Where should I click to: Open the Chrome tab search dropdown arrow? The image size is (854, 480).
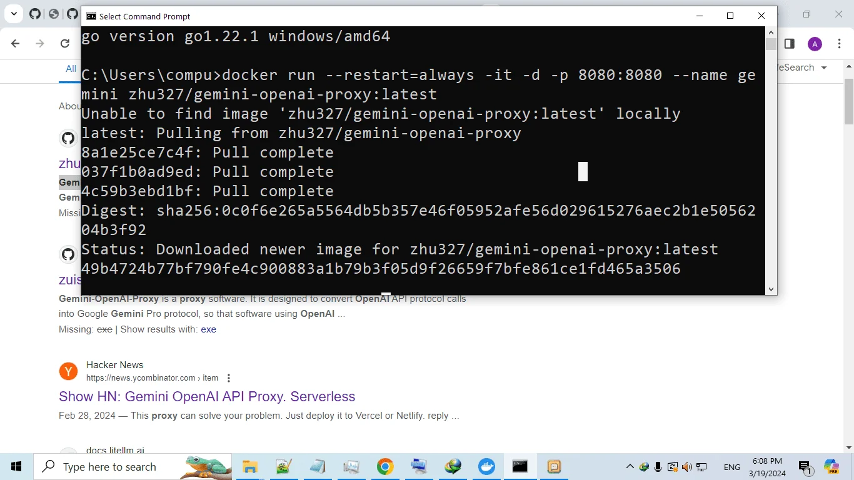tap(14, 14)
